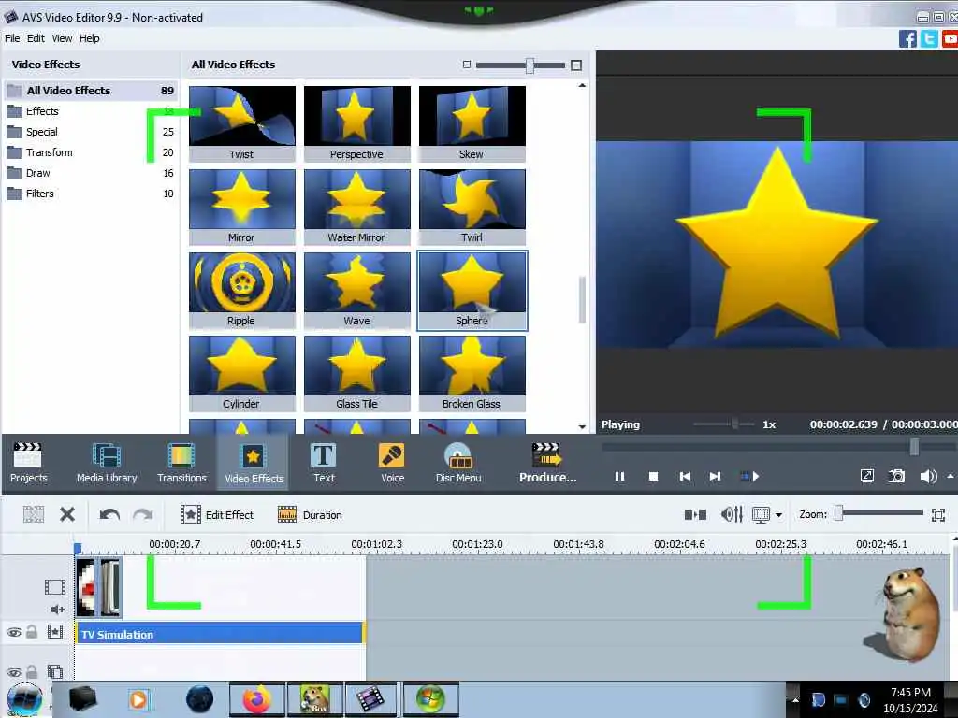
Task: Open the Edit menu
Action: pyautogui.click(x=36, y=37)
